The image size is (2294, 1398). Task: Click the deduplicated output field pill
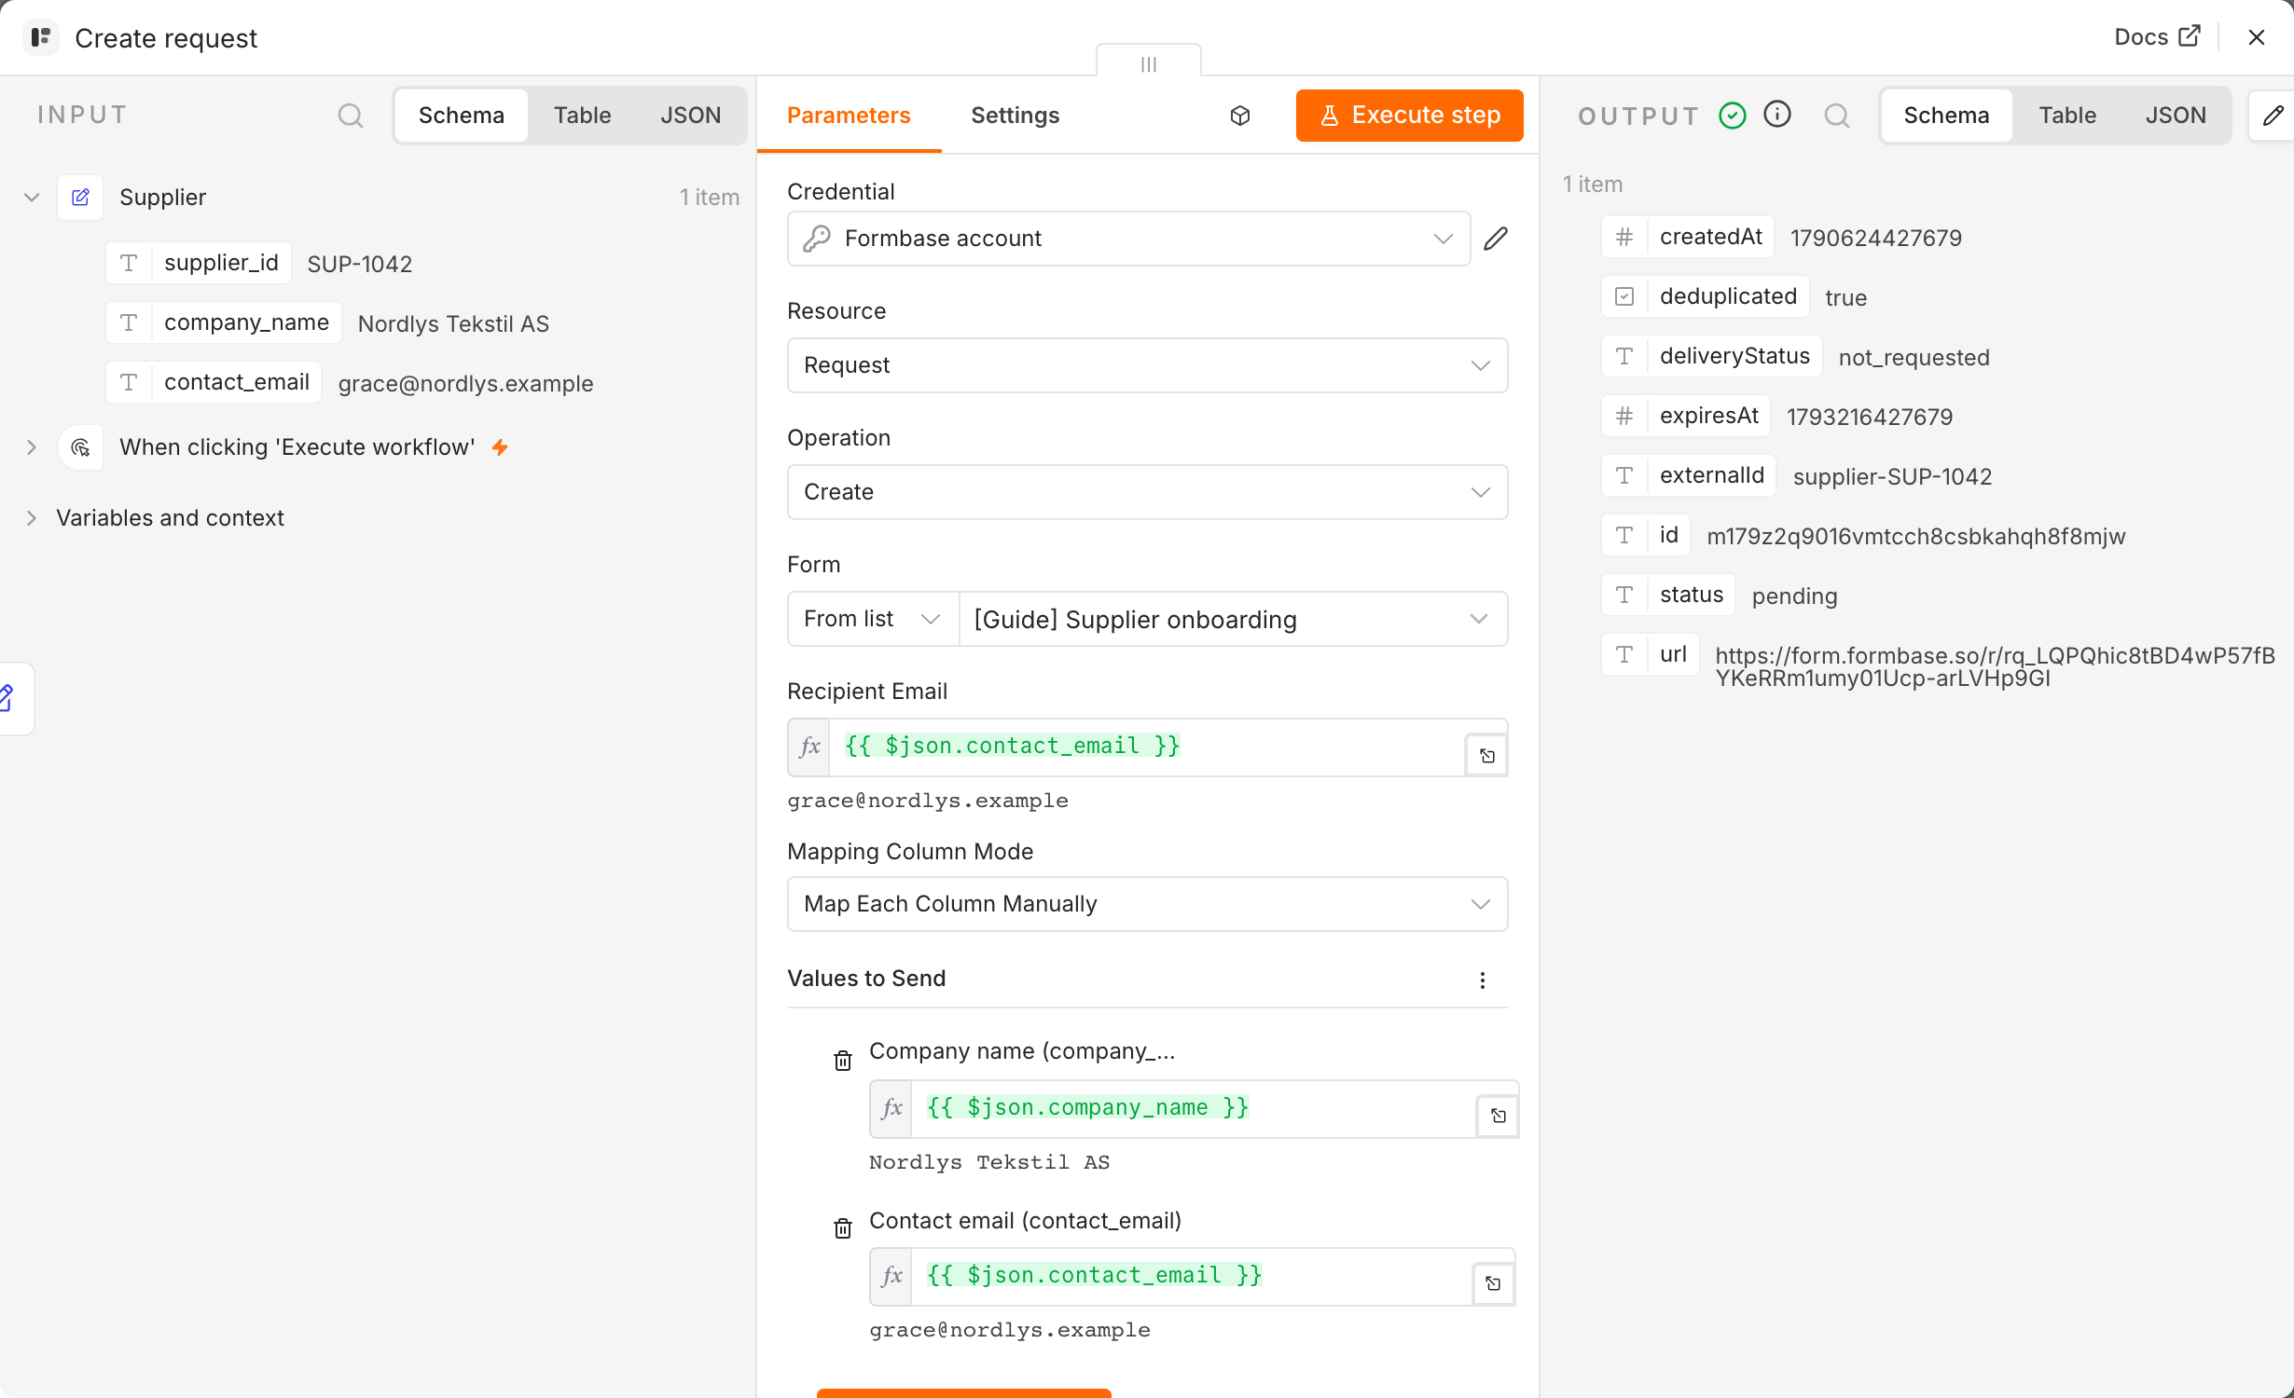(1706, 296)
